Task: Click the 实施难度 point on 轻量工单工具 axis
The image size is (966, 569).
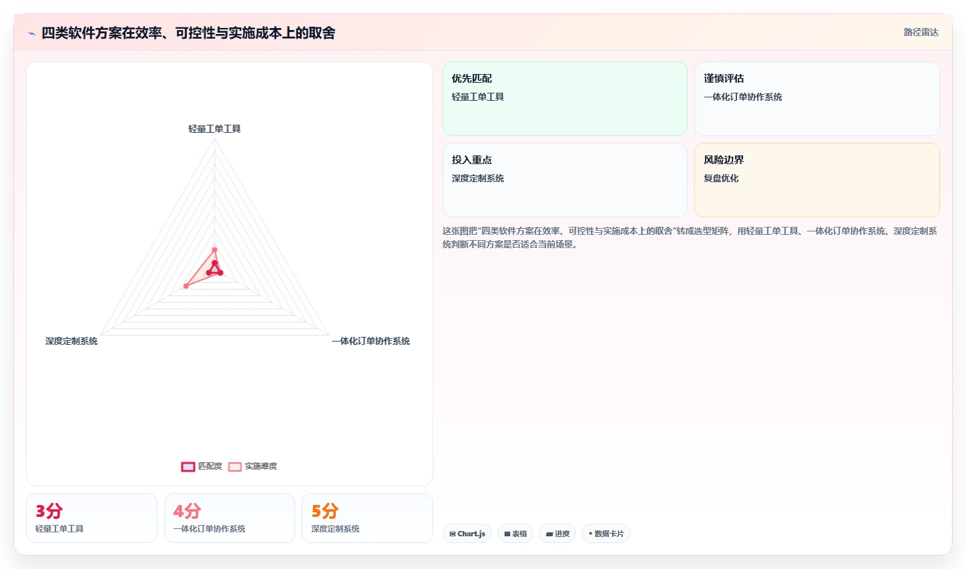Action: click(x=214, y=250)
